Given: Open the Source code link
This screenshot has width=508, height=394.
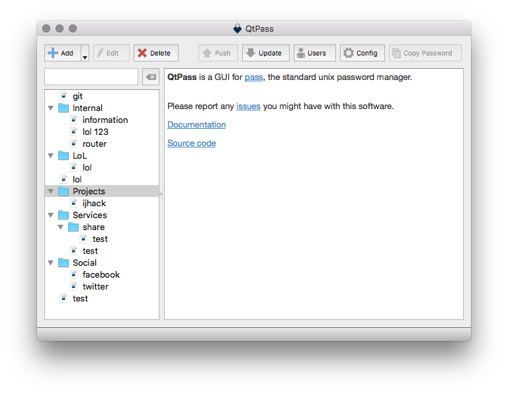Looking at the screenshot, I should [x=191, y=143].
